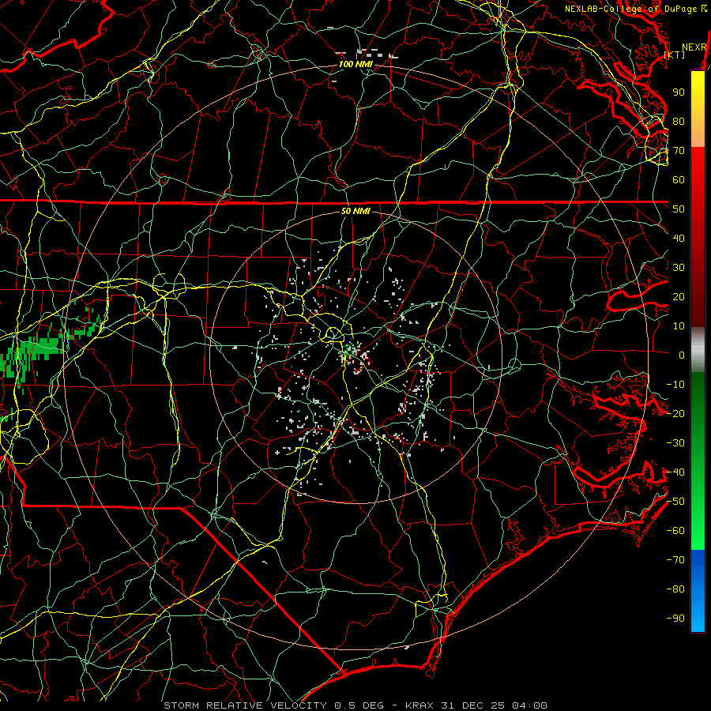The image size is (711, 711).
Task: Pick the bright red band of the color bar
Action: pos(698,167)
